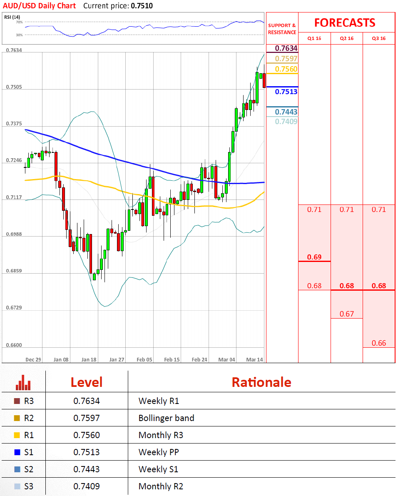Click the Bollinger band rationale cell
This screenshot has width=398, height=496.
click(166, 418)
